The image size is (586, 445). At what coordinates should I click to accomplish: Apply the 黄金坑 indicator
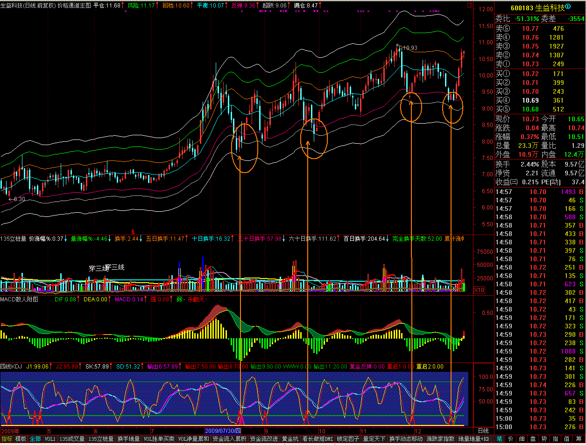pyautogui.click(x=289, y=439)
